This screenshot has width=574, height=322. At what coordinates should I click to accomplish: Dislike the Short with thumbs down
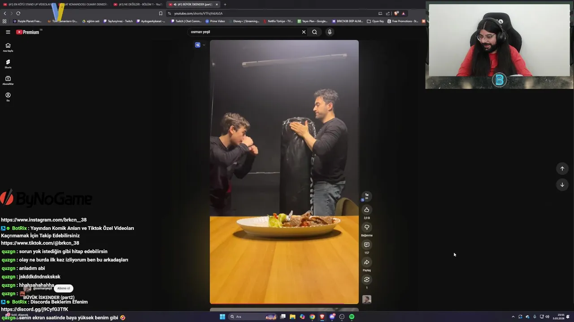pos(367,227)
